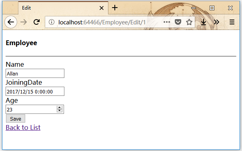This screenshot has height=151, width=242.
Task: Click inside the Name text field
Action: coord(35,74)
